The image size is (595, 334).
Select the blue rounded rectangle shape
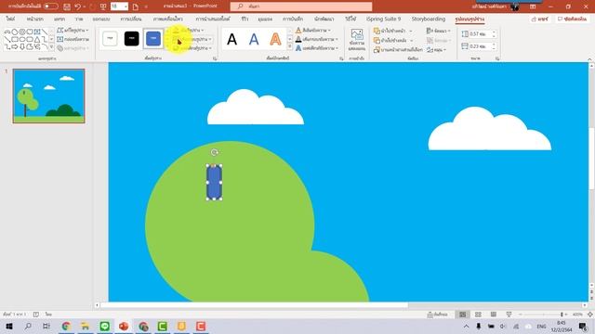[215, 182]
